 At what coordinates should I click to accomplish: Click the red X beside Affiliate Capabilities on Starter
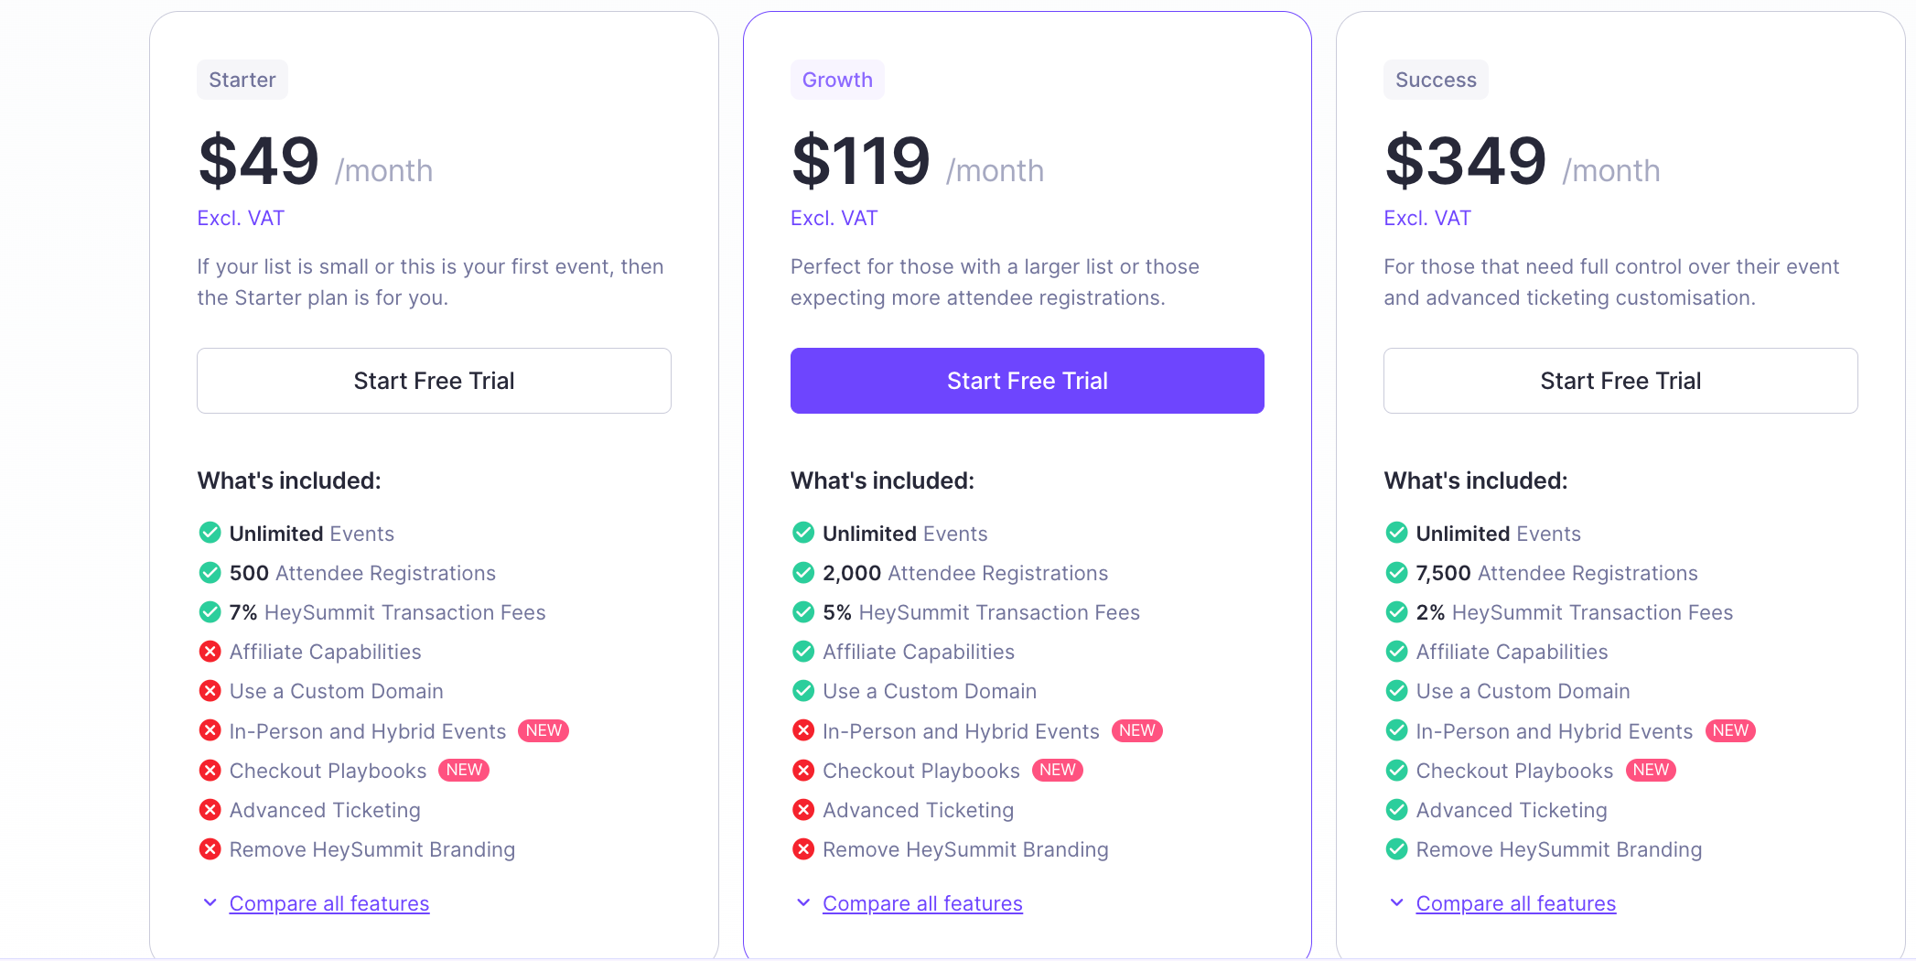pyautogui.click(x=209, y=651)
